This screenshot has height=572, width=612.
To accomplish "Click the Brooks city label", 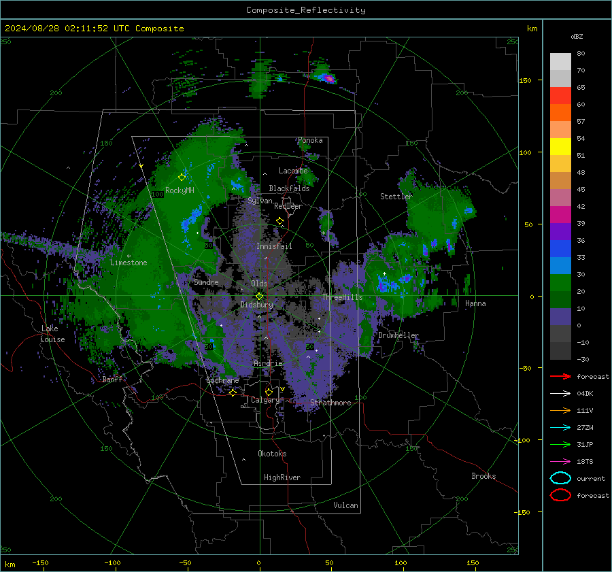I will coord(483,476).
